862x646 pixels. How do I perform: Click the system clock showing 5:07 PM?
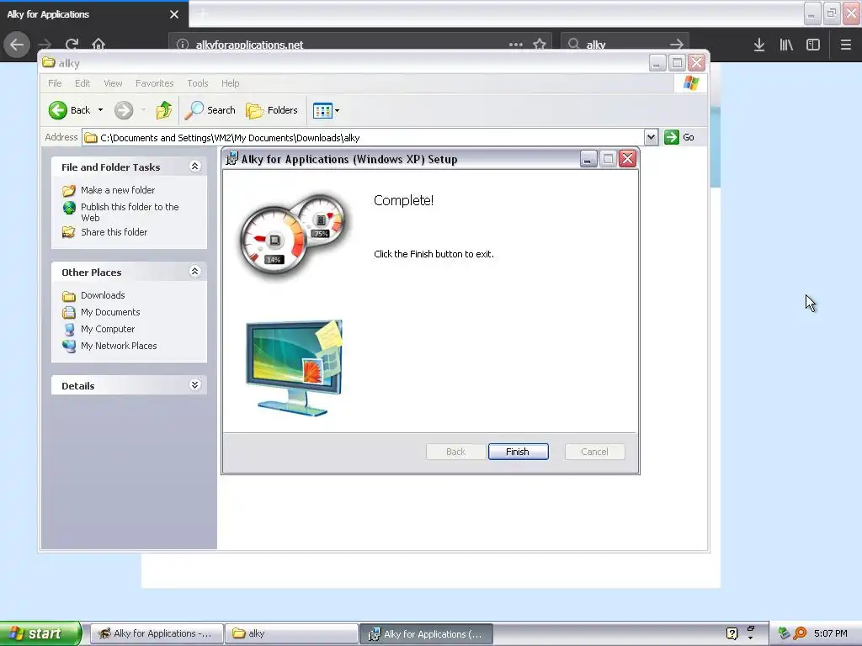(x=831, y=633)
